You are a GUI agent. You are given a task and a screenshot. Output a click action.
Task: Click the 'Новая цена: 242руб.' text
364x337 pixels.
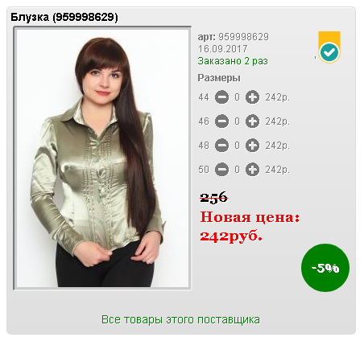coord(250,227)
